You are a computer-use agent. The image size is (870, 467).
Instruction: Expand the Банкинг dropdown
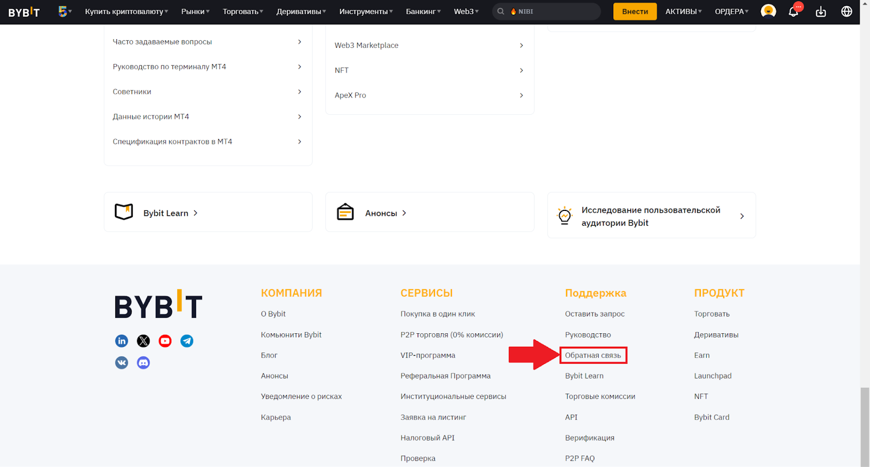[424, 11]
